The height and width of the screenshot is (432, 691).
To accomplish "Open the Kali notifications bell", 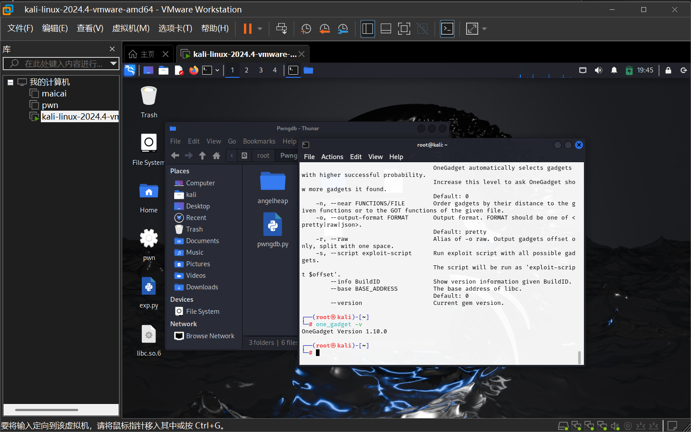I will 614,70.
